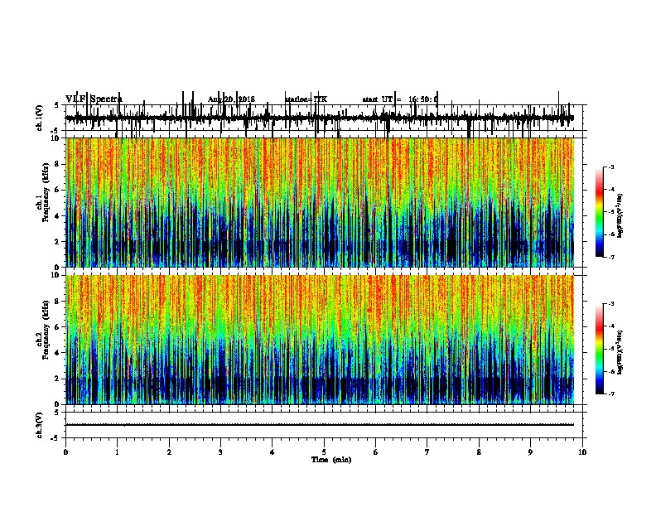Click the "ch.3(V)" waveform axis label
Viewport: 656px width, 507px height.
39,425
